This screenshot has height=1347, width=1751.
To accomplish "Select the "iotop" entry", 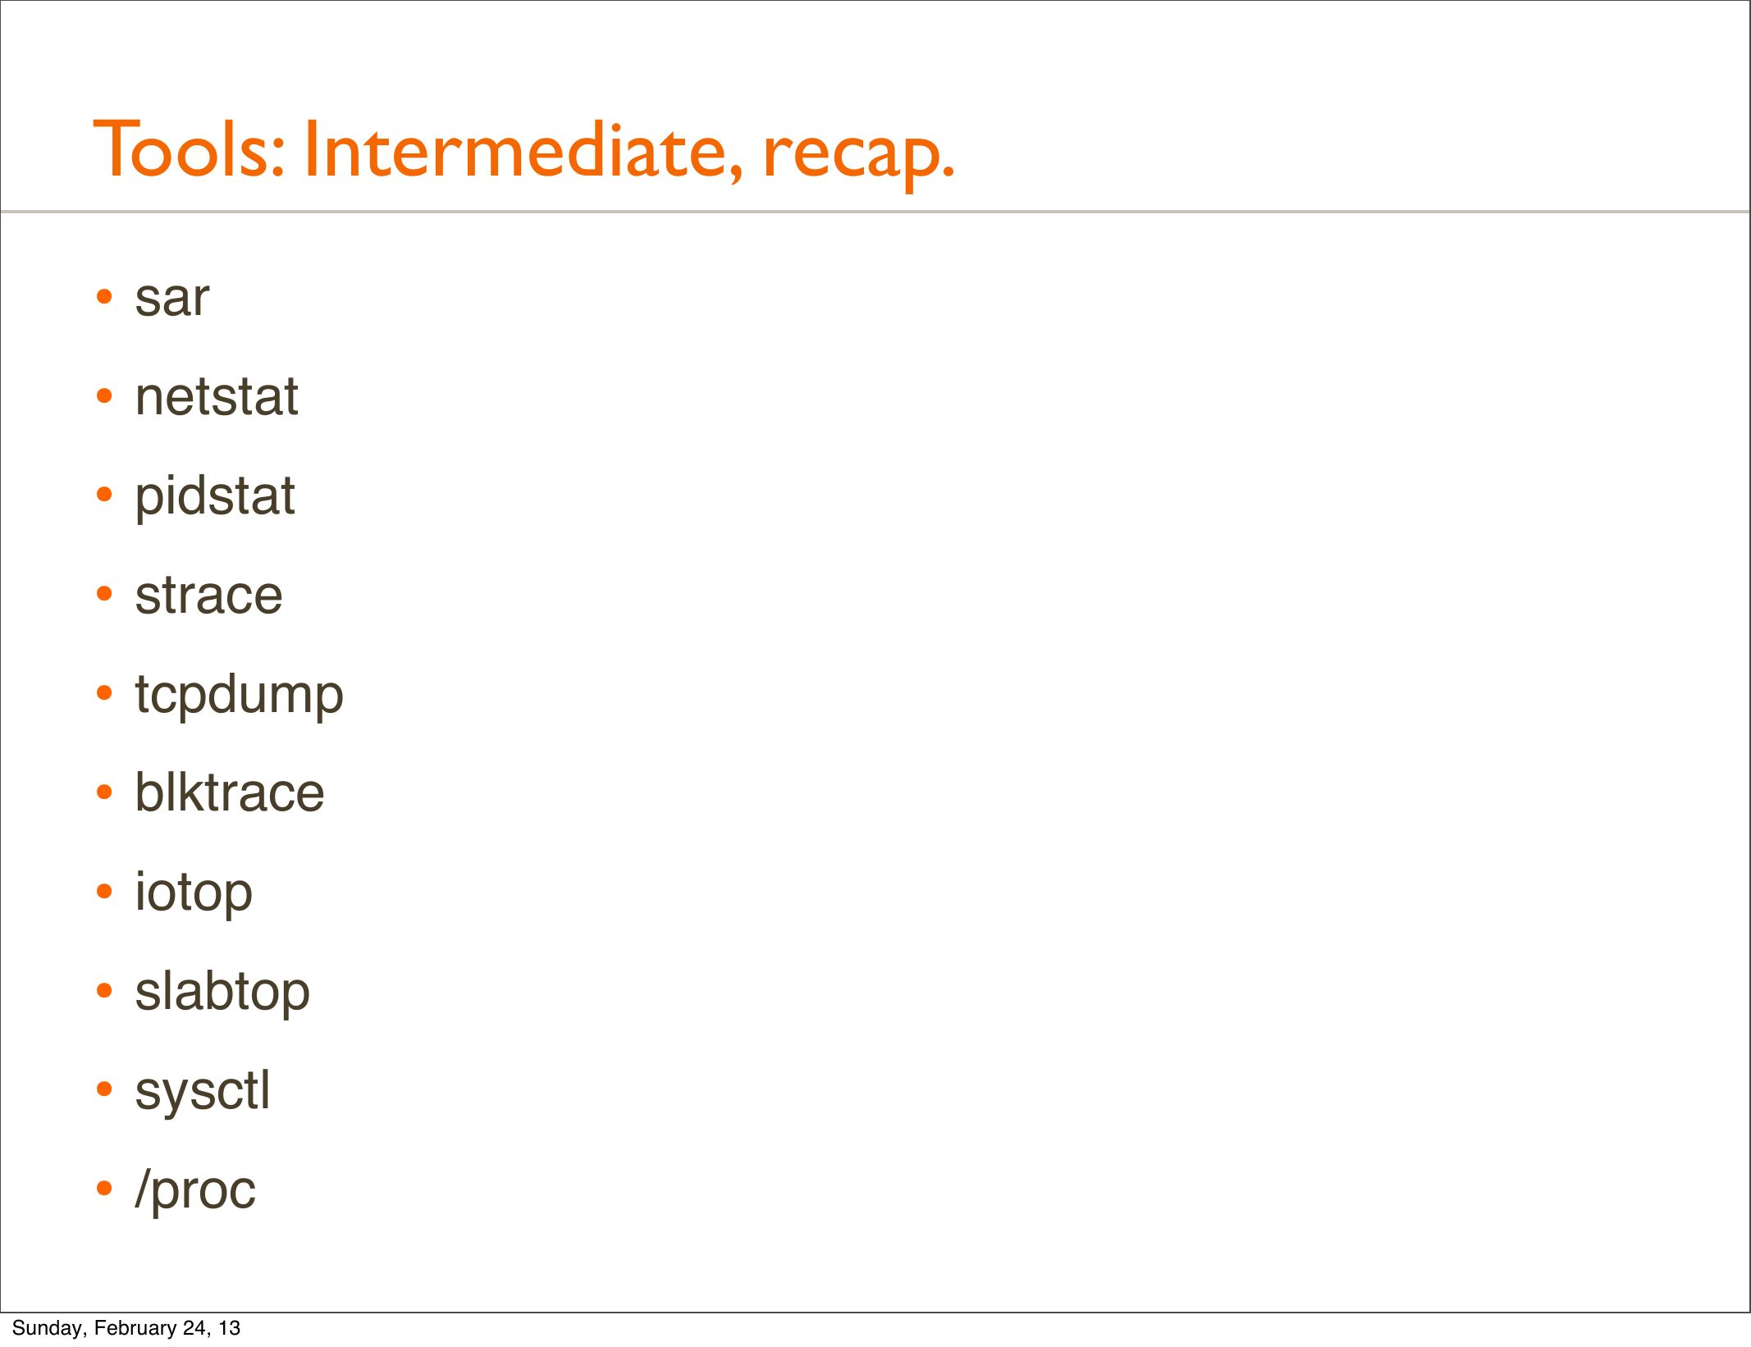I will (194, 893).
